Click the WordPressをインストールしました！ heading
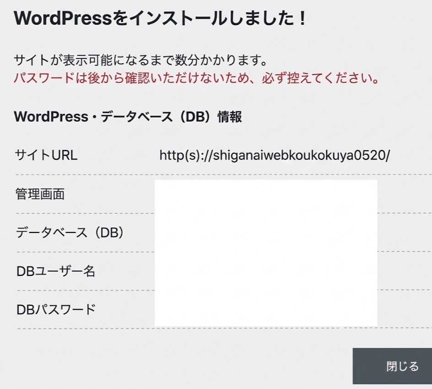The width and height of the screenshot is (432, 389). point(160,18)
